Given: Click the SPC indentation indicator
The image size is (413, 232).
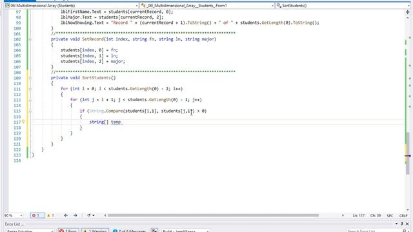Looking at the screenshot, I should tap(390, 215).
